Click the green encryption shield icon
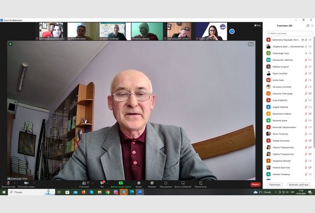 click(11, 44)
